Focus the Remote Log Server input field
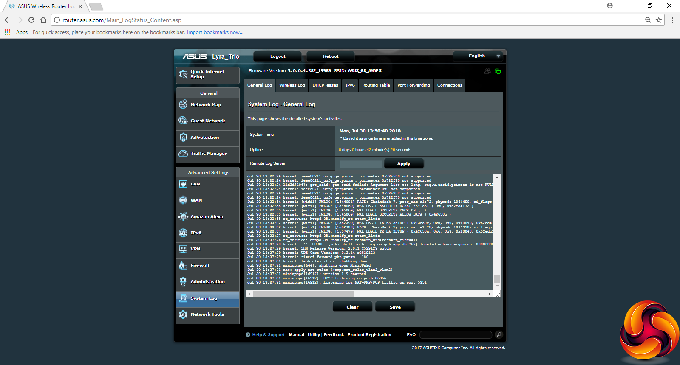Viewport: 680px width, 365px height. (x=360, y=164)
